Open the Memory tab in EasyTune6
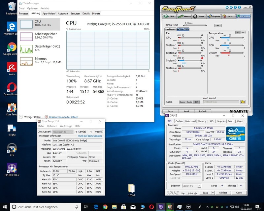Image resolution: width=264 pixels, height=211 pixels. click(x=184, y=16)
